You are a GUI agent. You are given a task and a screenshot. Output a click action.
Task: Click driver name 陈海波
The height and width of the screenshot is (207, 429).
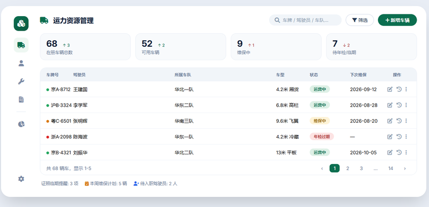coord(80,137)
